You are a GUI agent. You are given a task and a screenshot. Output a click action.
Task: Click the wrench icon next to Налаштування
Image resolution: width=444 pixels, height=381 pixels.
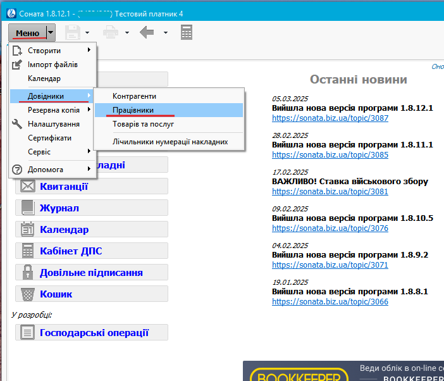click(x=18, y=124)
